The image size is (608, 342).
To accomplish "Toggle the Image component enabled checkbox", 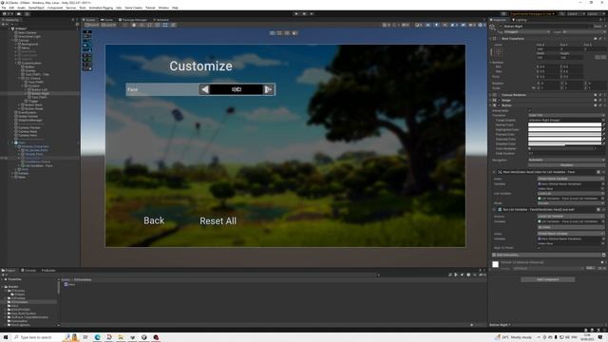I will tap(499, 100).
